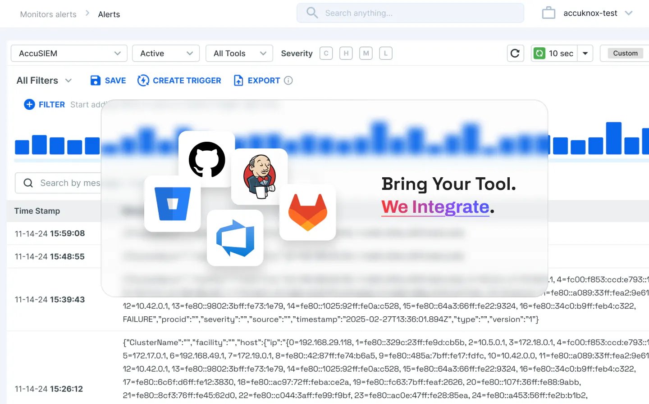
Task: Click the Jenkins logo tile
Action: point(260,177)
